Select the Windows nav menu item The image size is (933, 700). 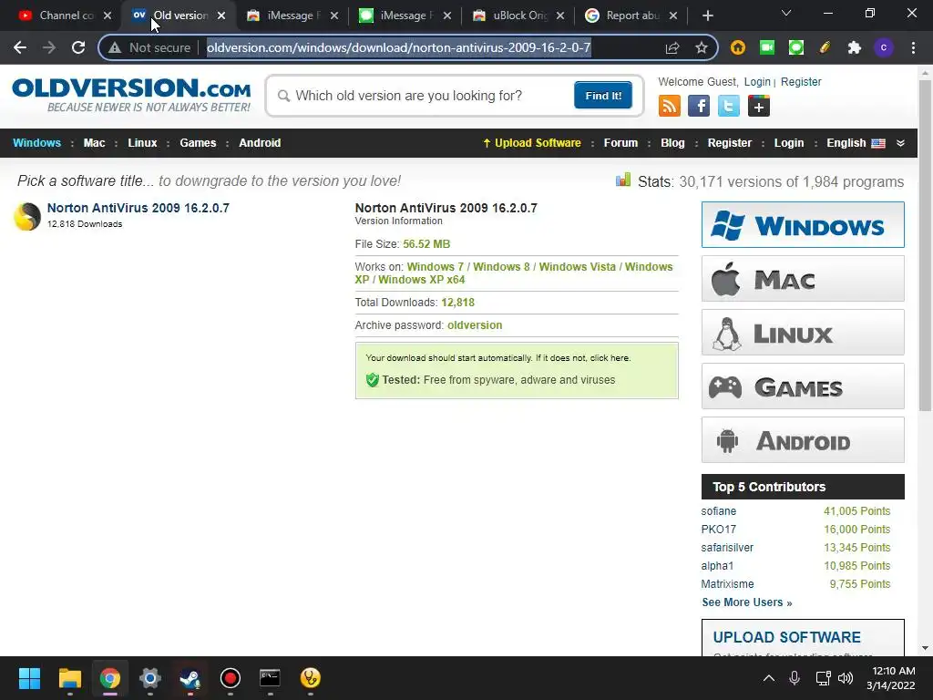36,143
